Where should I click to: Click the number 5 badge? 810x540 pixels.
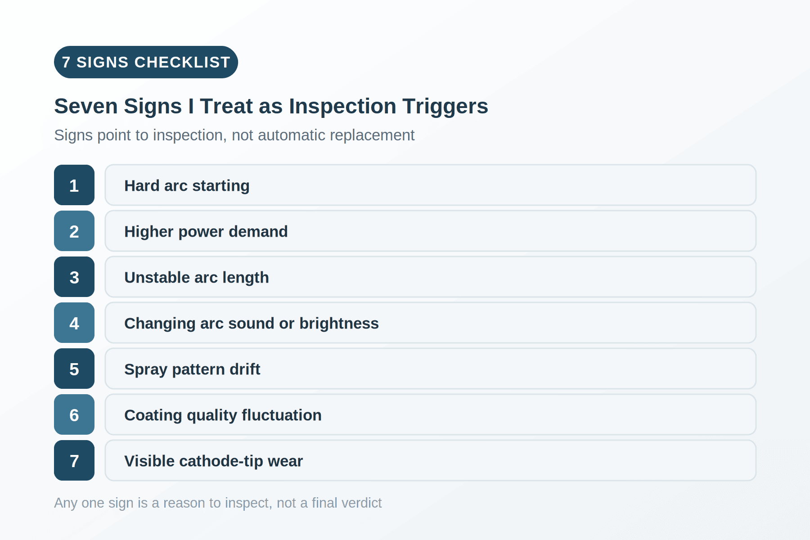[x=74, y=369]
